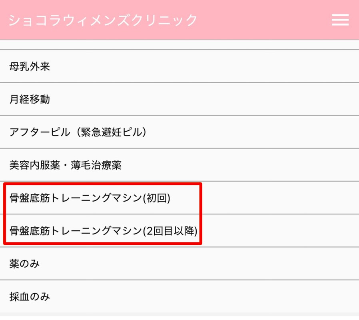Open the hamburger menu icon

340,20
